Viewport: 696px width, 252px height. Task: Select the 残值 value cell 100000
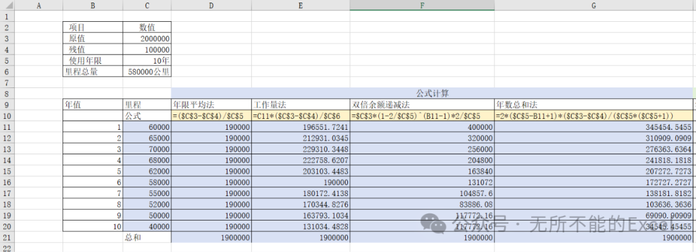point(147,50)
